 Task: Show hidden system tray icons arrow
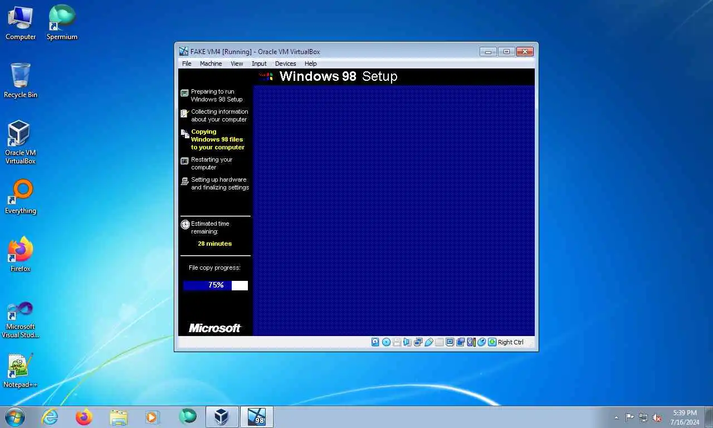point(616,417)
